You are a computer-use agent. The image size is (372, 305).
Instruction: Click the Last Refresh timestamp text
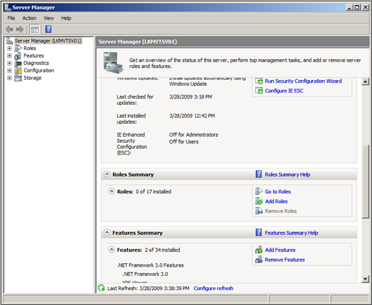click(x=148, y=288)
